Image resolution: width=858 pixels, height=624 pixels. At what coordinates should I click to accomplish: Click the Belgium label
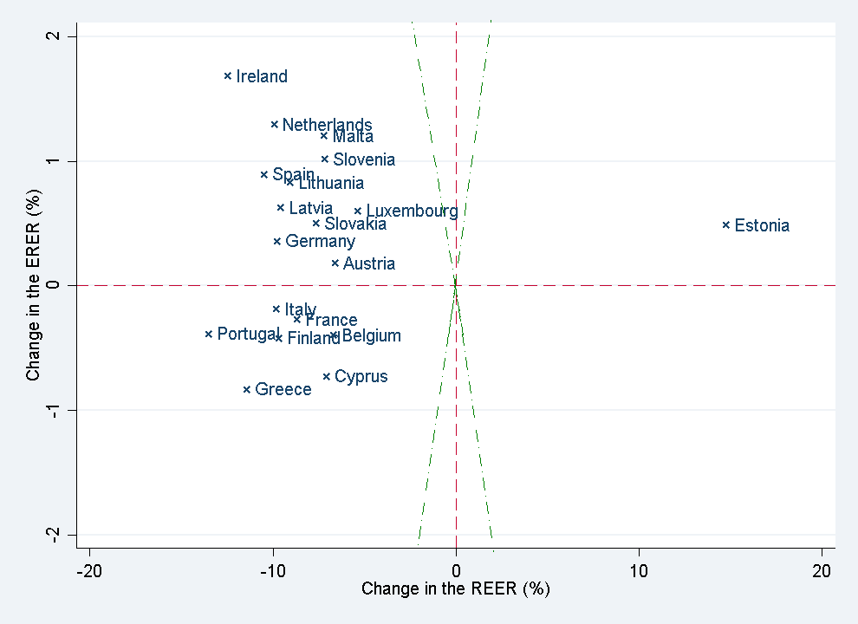click(372, 336)
